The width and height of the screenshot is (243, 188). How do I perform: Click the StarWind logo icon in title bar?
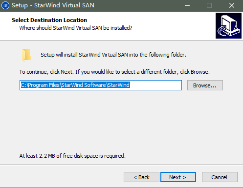click(x=5, y=5)
